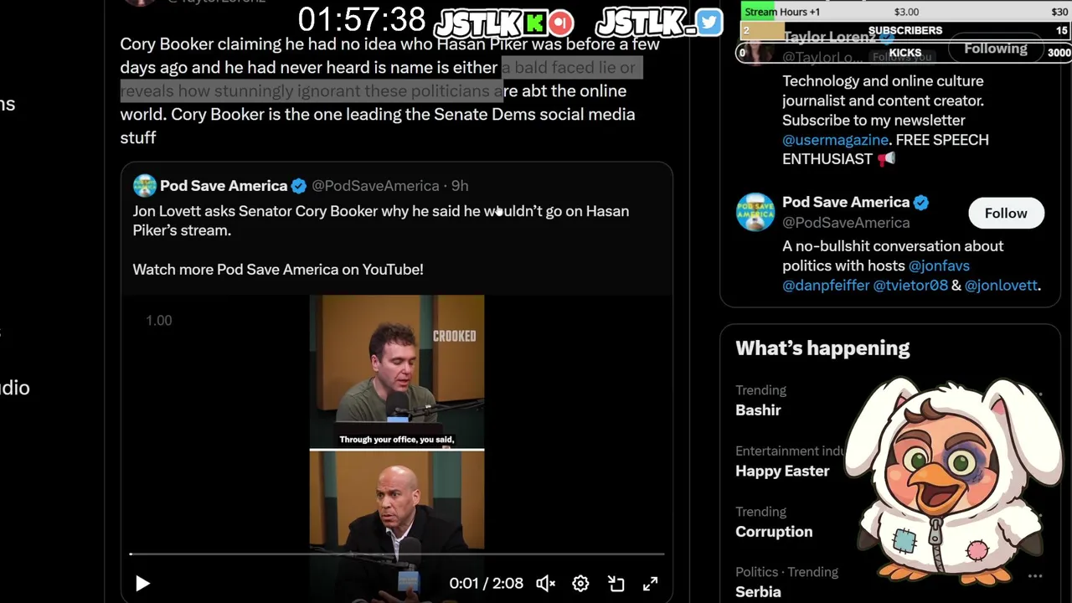Screen dimensions: 1072x603
Task: Open the @jonlovett profile link
Action: coord(1001,285)
